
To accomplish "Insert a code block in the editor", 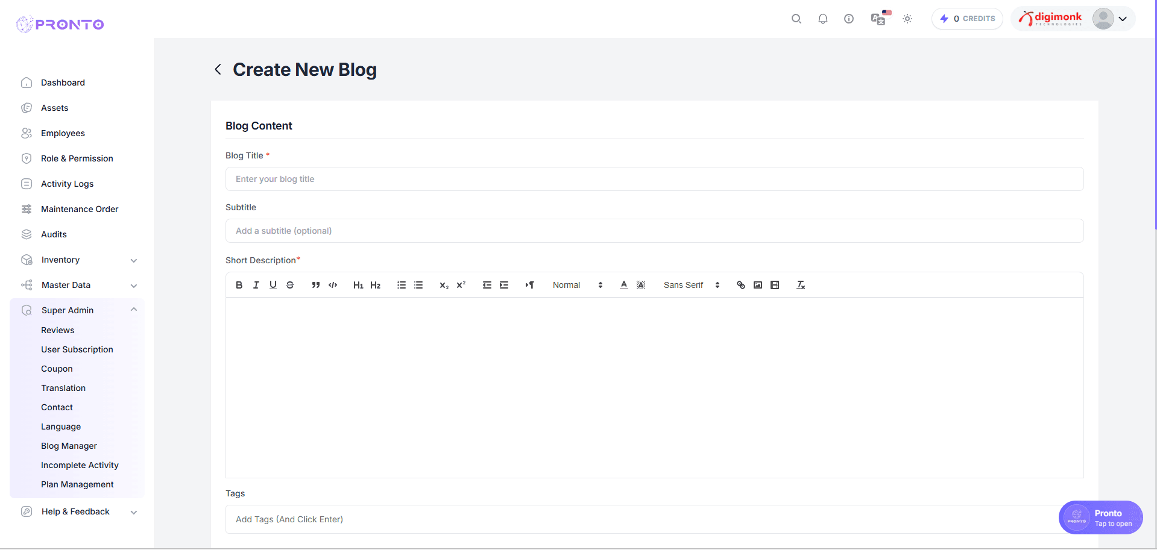I will tap(332, 285).
